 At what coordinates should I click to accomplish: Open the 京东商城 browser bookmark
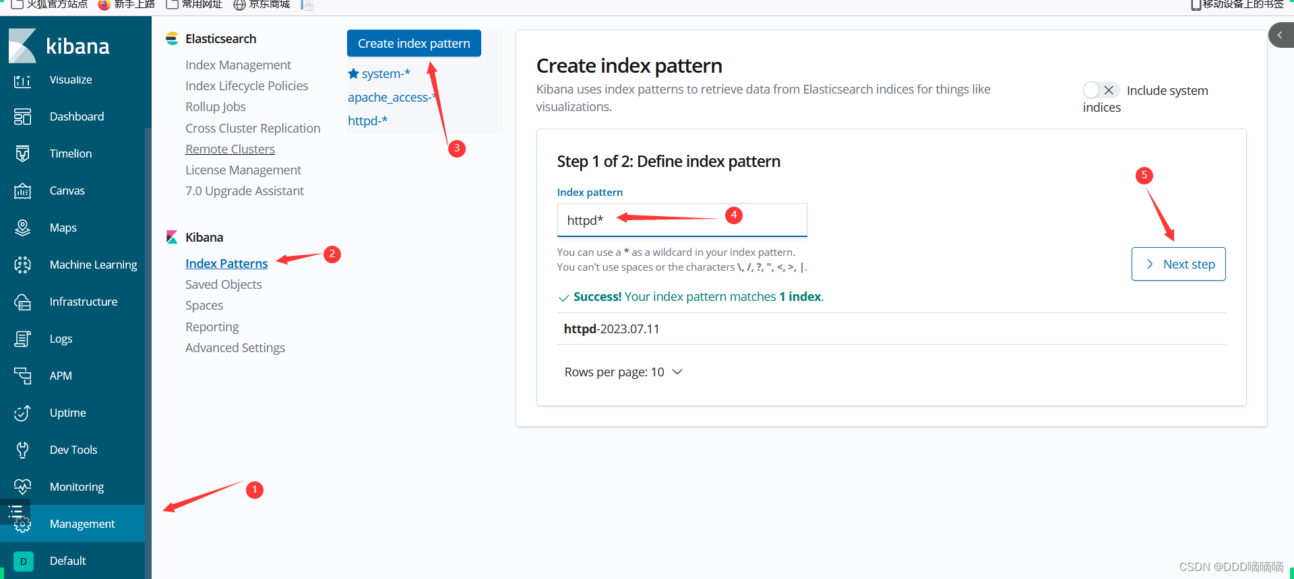(x=261, y=5)
